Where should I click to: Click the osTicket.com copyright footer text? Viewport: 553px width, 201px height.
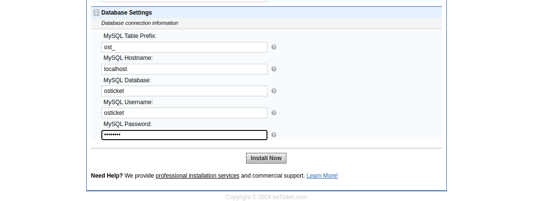266,197
